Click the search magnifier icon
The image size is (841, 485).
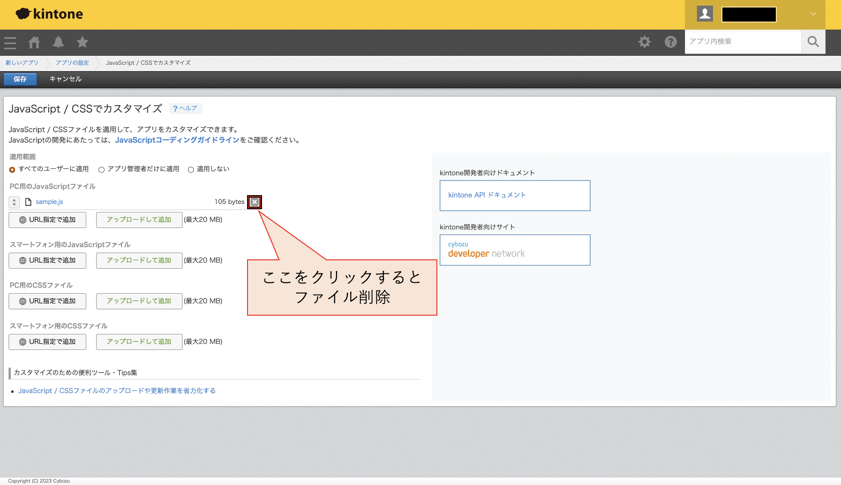point(813,42)
